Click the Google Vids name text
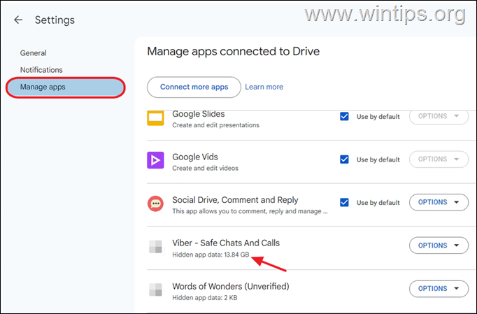Image resolution: width=477 pixels, height=314 pixels. coord(195,157)
